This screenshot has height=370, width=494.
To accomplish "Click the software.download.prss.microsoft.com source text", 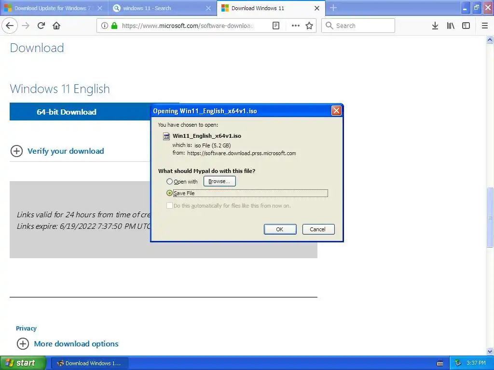I will (x=242, y=153).
